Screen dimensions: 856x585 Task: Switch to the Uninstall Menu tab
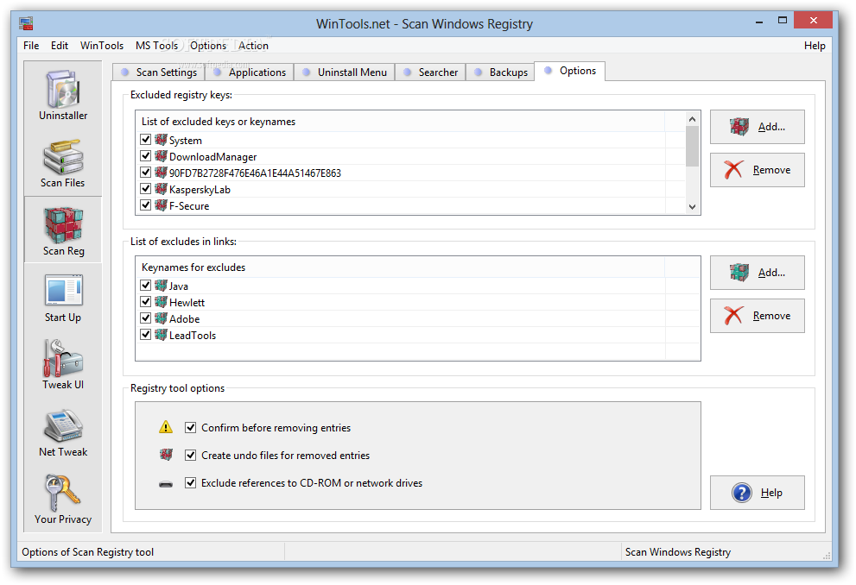point(345,72)
